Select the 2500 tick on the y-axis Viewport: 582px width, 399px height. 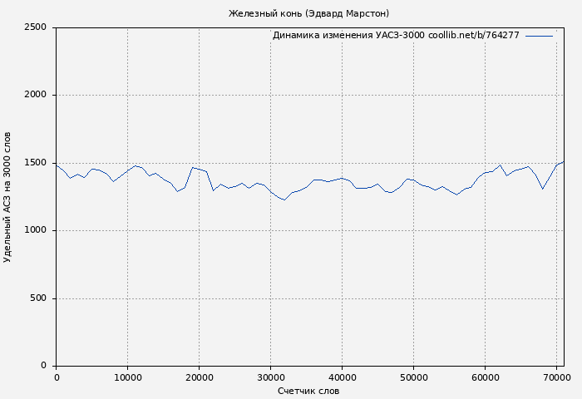(35, 27)
